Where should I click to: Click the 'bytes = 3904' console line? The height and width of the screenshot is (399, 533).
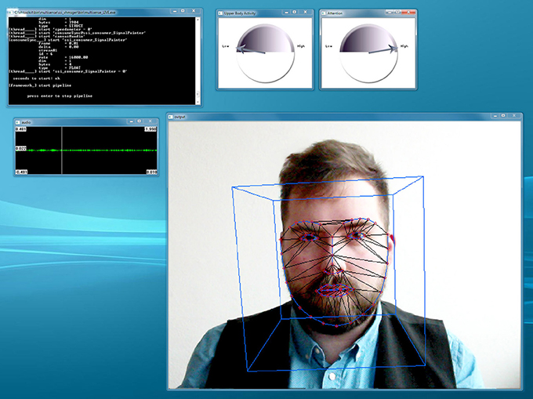(59, 23)
